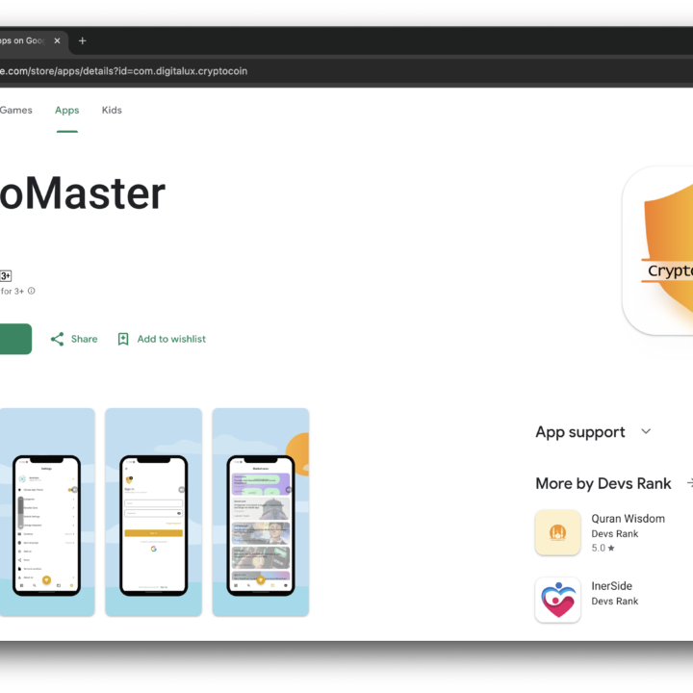Click the 3+ rating badge

tap(6, 276)
